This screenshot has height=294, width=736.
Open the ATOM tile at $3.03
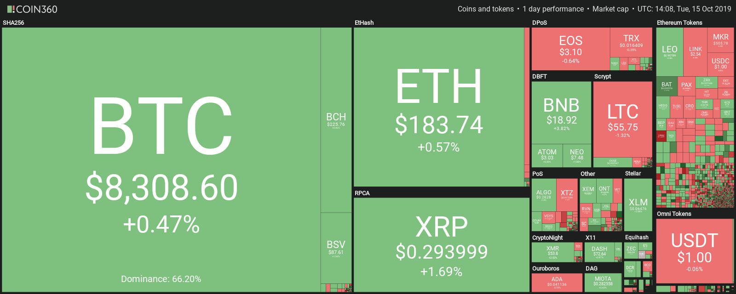pyautogui.click(x=547, y=156)
